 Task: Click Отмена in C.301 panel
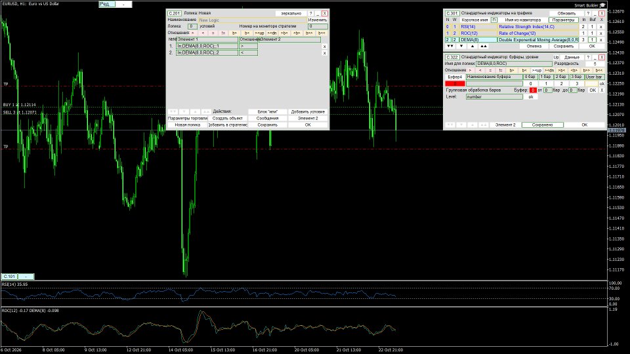coord(534,46)
